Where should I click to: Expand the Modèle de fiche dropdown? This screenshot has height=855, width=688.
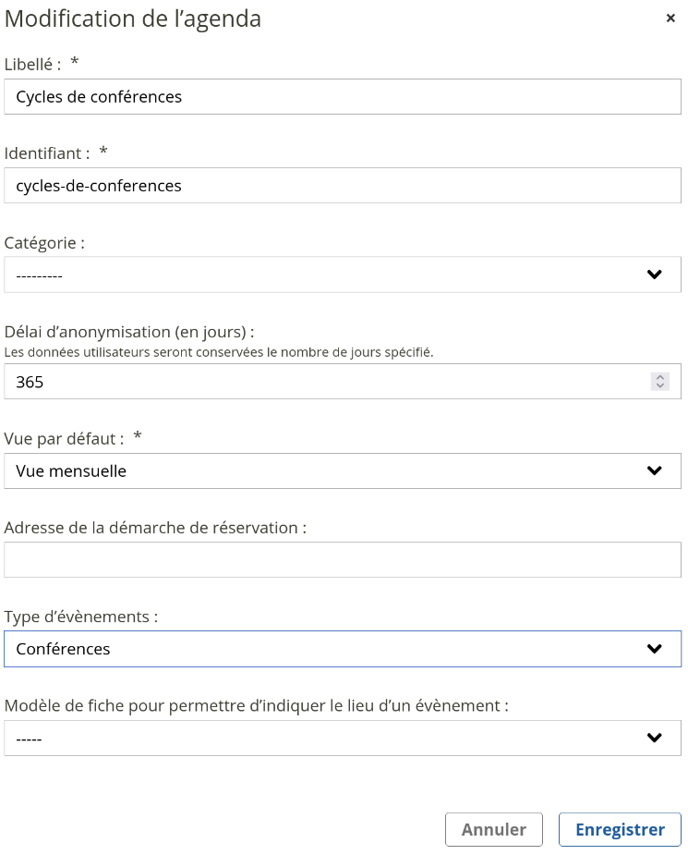click(x=343, y=738)
